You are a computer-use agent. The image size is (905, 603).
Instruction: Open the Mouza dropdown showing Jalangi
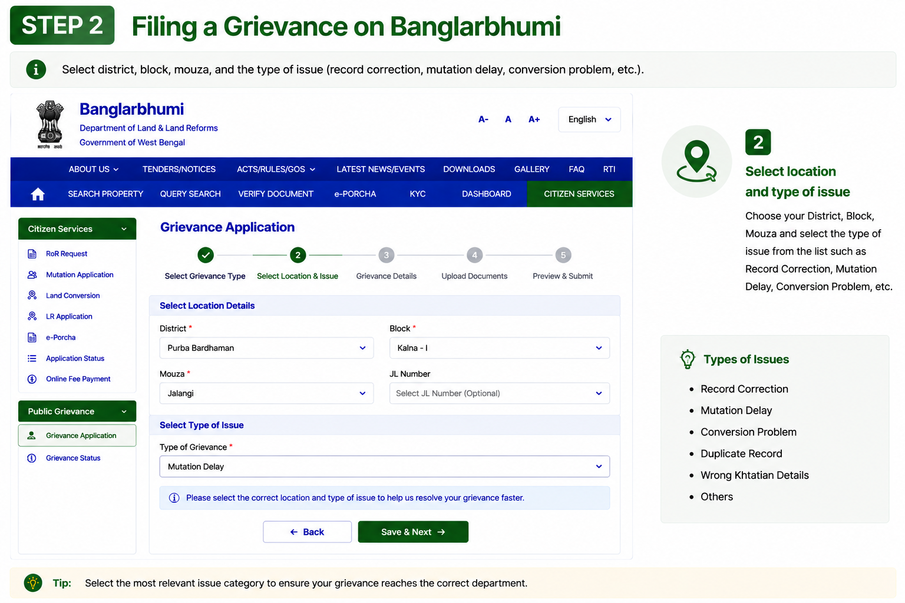pyautogui.click(x=266, y=393)
